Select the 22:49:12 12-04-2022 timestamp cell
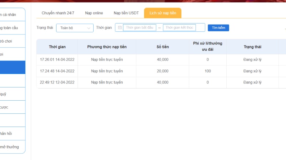The image size is (286, 160). [57, 82]
